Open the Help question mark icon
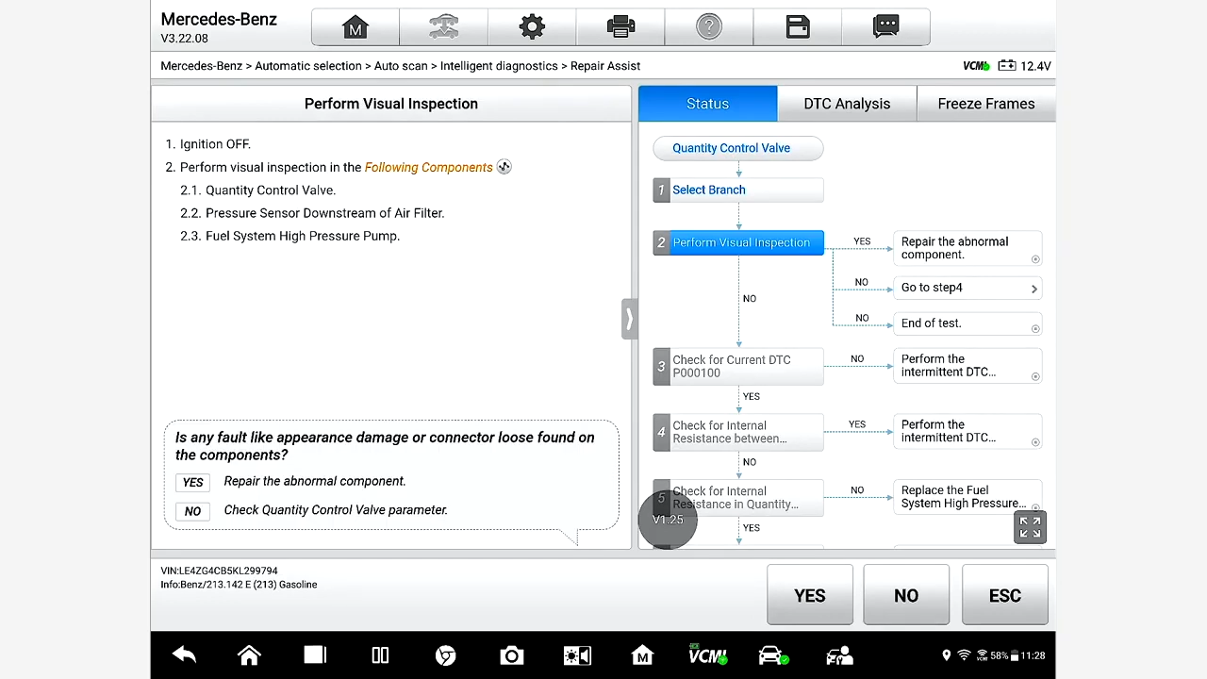The height and width of the screenshot is (679, 1207). pos(709,27)
